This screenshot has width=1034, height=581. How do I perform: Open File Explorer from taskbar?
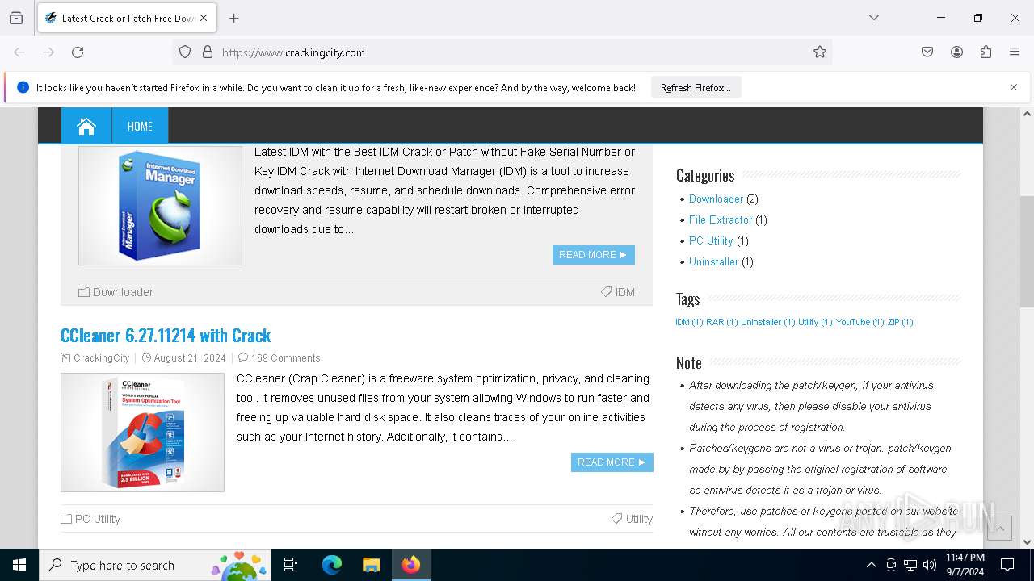(371, 565)
